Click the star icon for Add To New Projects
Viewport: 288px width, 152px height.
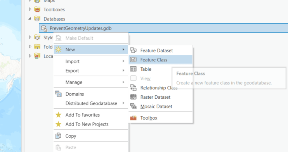click(x=58, y=124)
